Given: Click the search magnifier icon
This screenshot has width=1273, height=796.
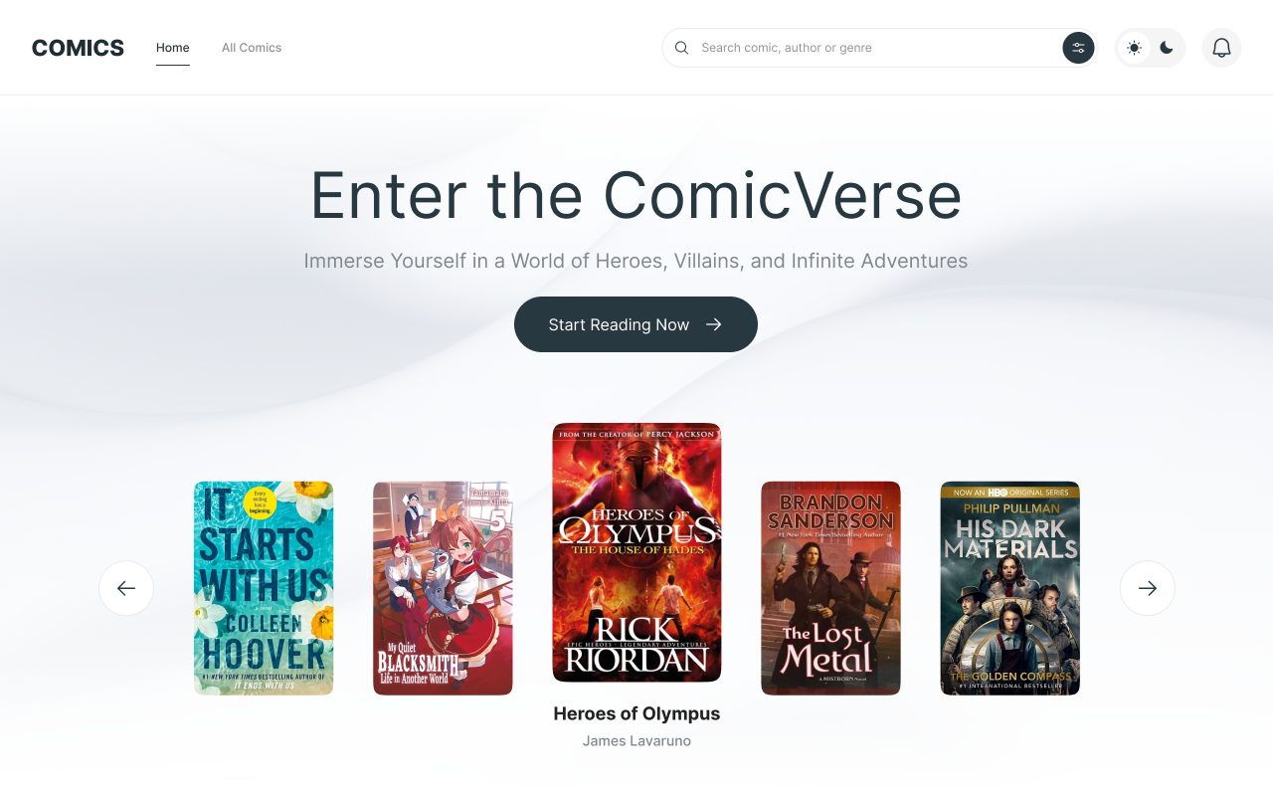Looking at the screenshot, I should click(681, 48).
